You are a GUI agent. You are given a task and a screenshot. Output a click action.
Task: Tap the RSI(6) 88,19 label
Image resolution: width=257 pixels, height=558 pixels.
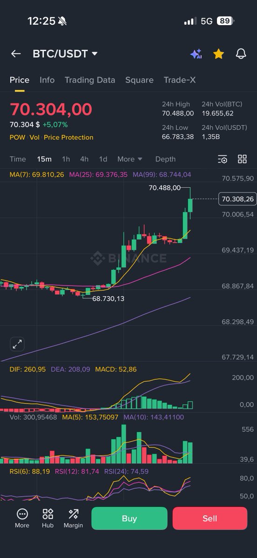coord(30,471)
